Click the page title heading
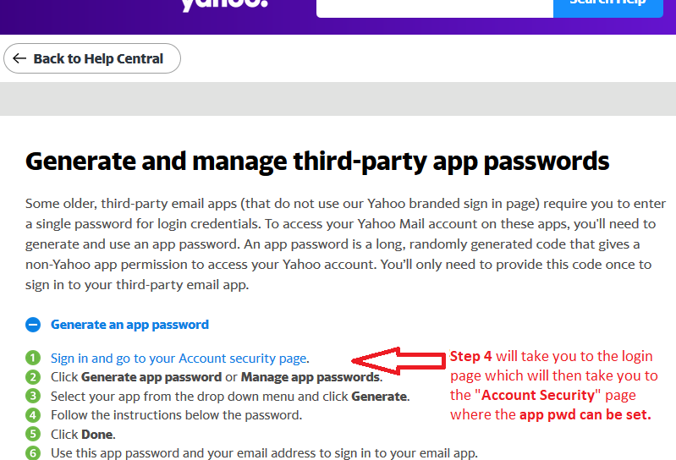 click(317, 162)
